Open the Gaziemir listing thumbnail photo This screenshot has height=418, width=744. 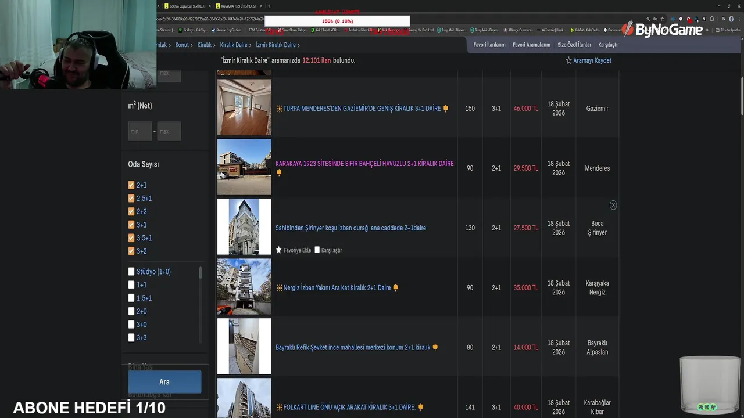tap(244, 107)
